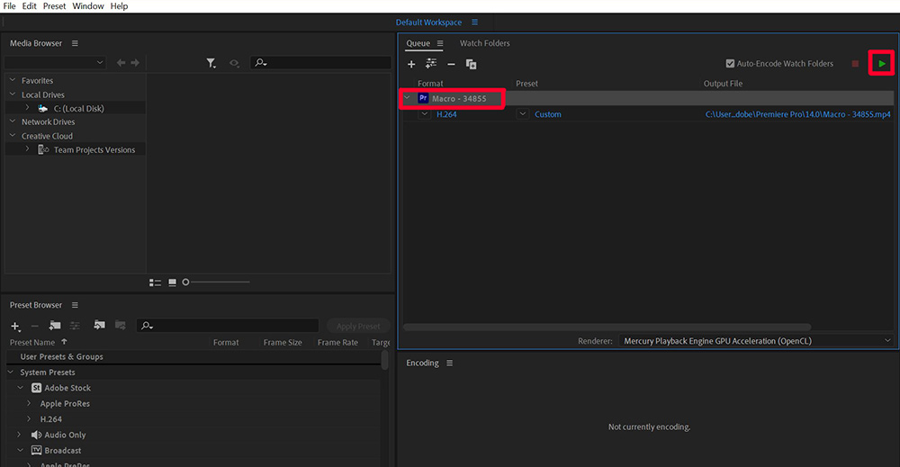
Task: Collapse the Macro - 34855 queue item
Action: (x=407, y=98)
